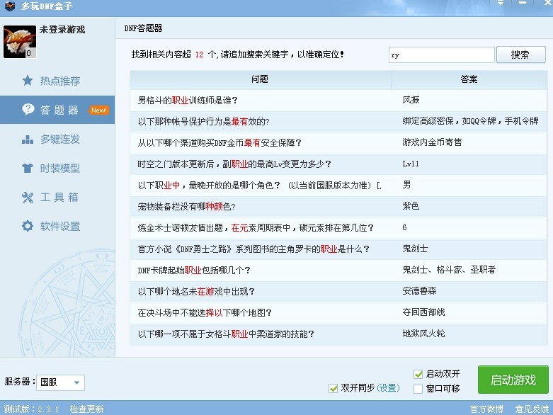Click the user avatar thumbnail
This screenshot has width=553, height=415.
[20, 42]
